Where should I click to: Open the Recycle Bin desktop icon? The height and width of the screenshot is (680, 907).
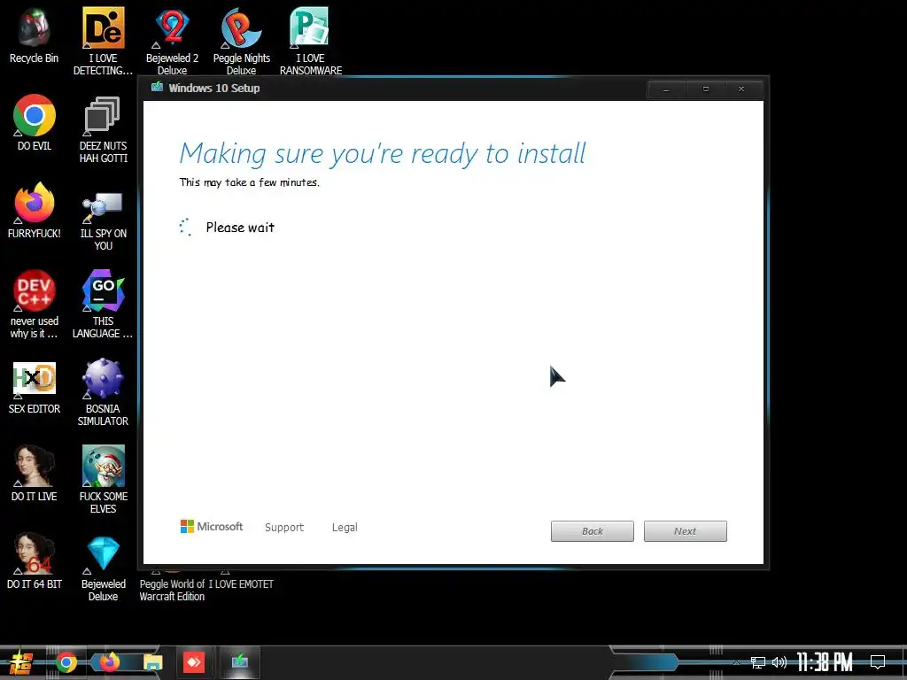pyautogui.click(x=35, y=35)
